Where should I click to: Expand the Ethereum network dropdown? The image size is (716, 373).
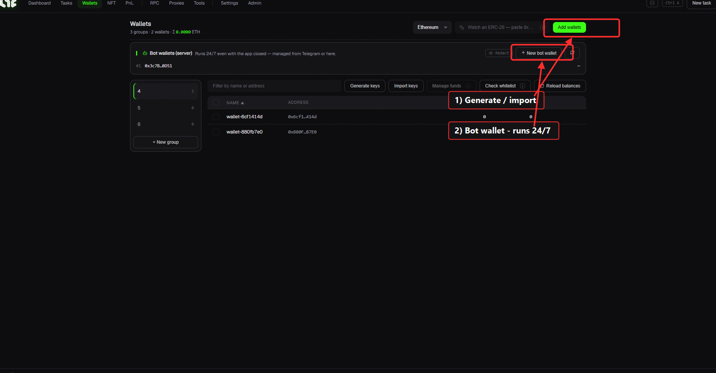[x=432, y=27]
